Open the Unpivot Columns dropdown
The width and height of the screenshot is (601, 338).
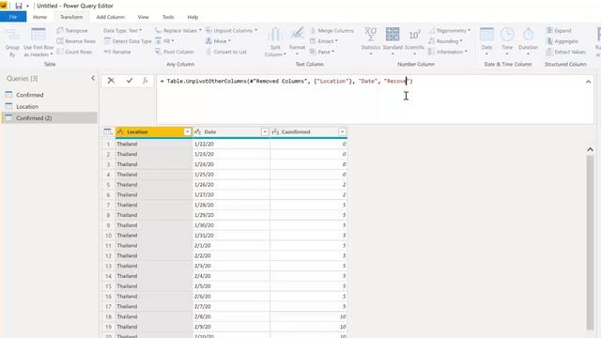pyautogui.click(x=231, y=30)
